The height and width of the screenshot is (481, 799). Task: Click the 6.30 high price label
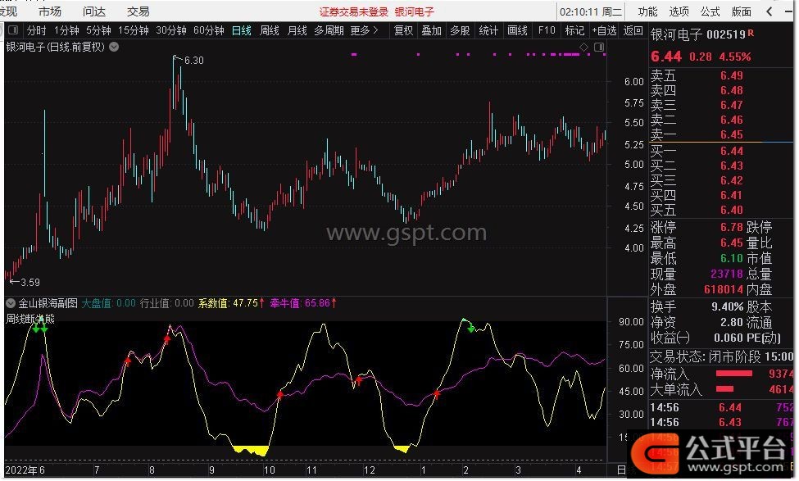tap(193, 60)
